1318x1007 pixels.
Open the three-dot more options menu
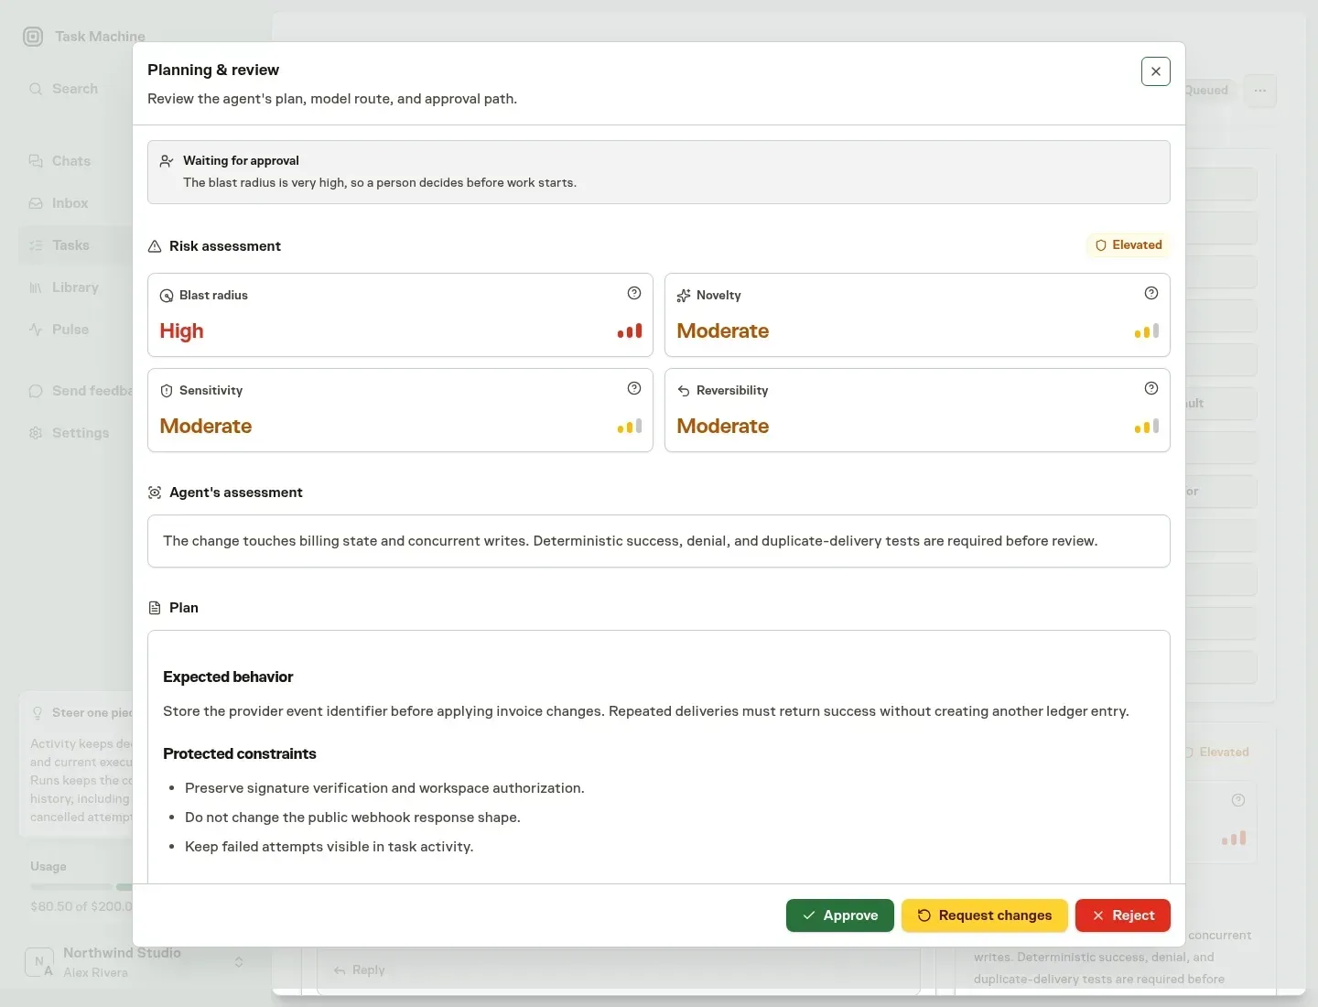point(1260,91)
